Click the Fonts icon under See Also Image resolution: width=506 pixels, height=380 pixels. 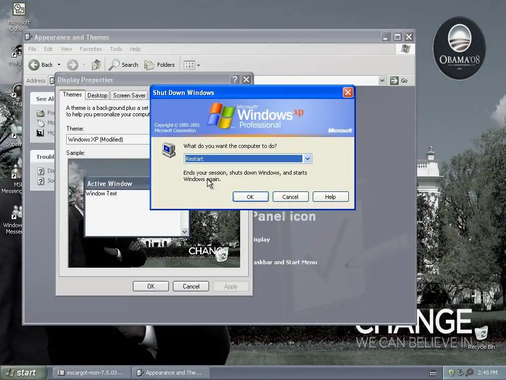click(x=41, y=113)
